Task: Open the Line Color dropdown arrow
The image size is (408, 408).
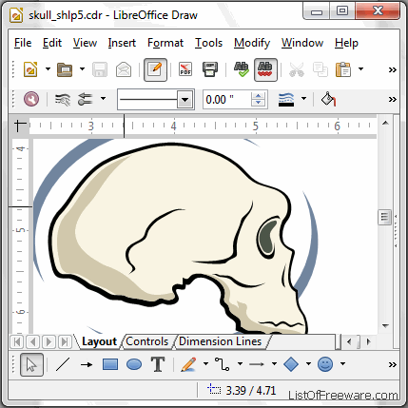Action: tap(303, 99)
